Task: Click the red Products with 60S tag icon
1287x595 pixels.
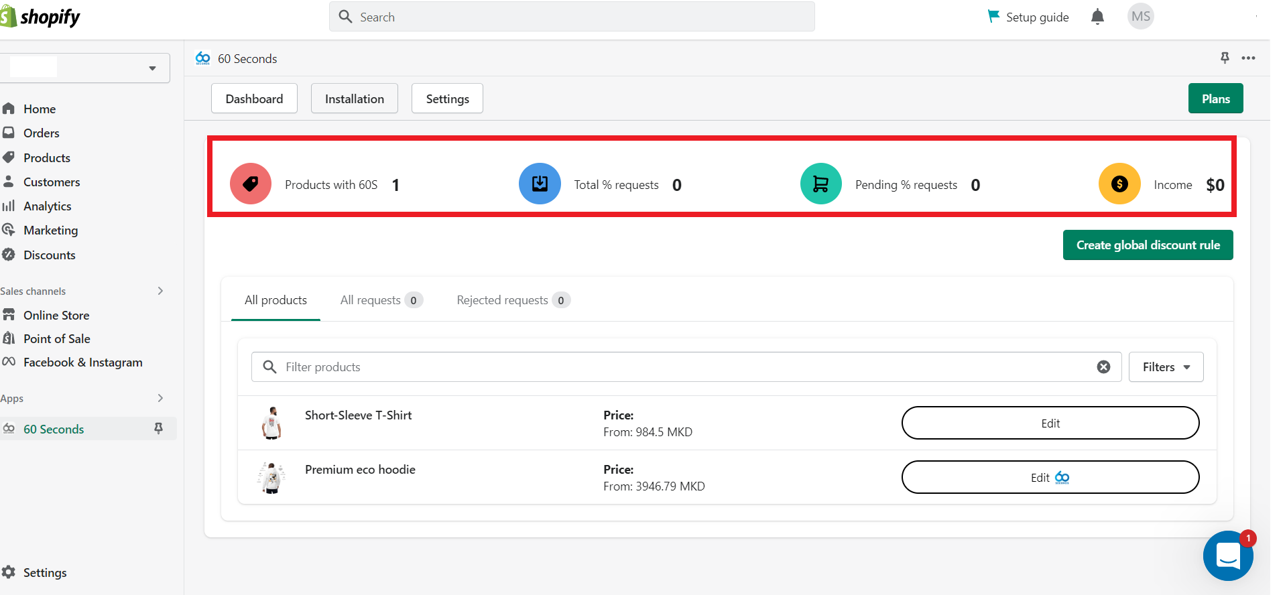Action: tap(251, 184)
